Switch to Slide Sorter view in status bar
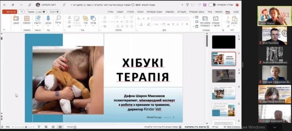 (53, 127)
